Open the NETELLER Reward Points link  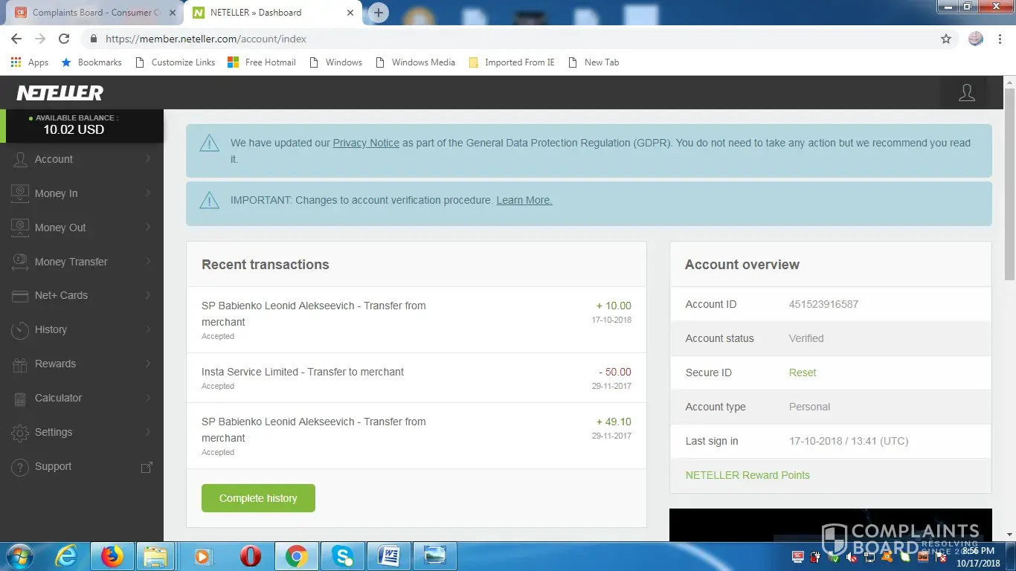(x=747, y=475)
